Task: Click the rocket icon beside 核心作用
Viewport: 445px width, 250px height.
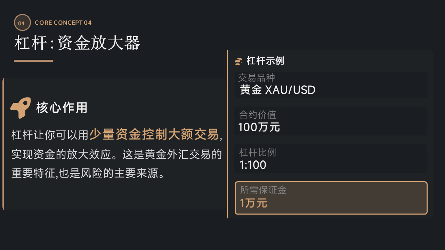Action: tap(20, 108)
